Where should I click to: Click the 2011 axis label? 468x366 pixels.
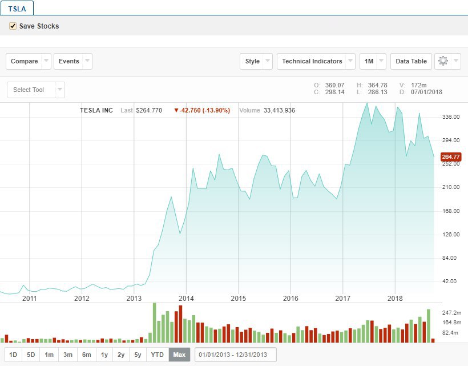29,298
